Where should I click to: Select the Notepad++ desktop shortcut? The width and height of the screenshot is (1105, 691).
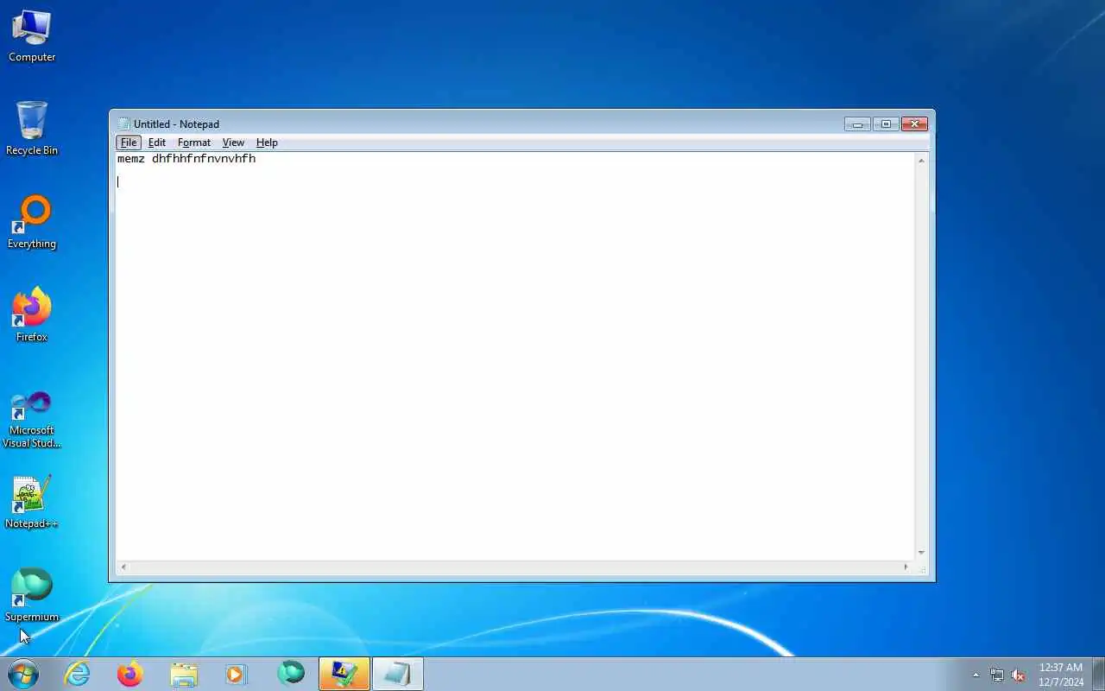(x=32, y=502)
